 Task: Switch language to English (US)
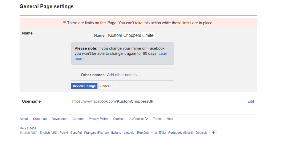[x=48, y=133]
